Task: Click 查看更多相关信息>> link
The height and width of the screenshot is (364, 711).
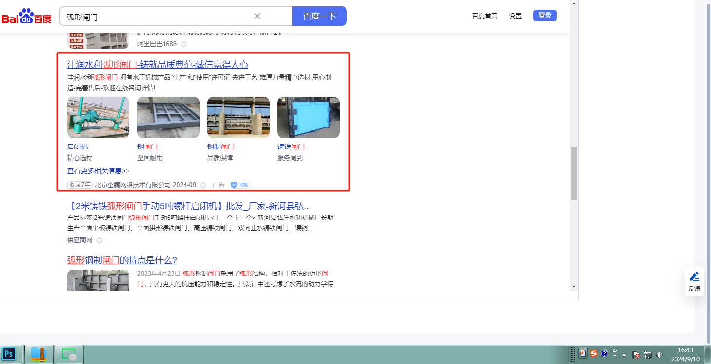Action: click(98, 171)
